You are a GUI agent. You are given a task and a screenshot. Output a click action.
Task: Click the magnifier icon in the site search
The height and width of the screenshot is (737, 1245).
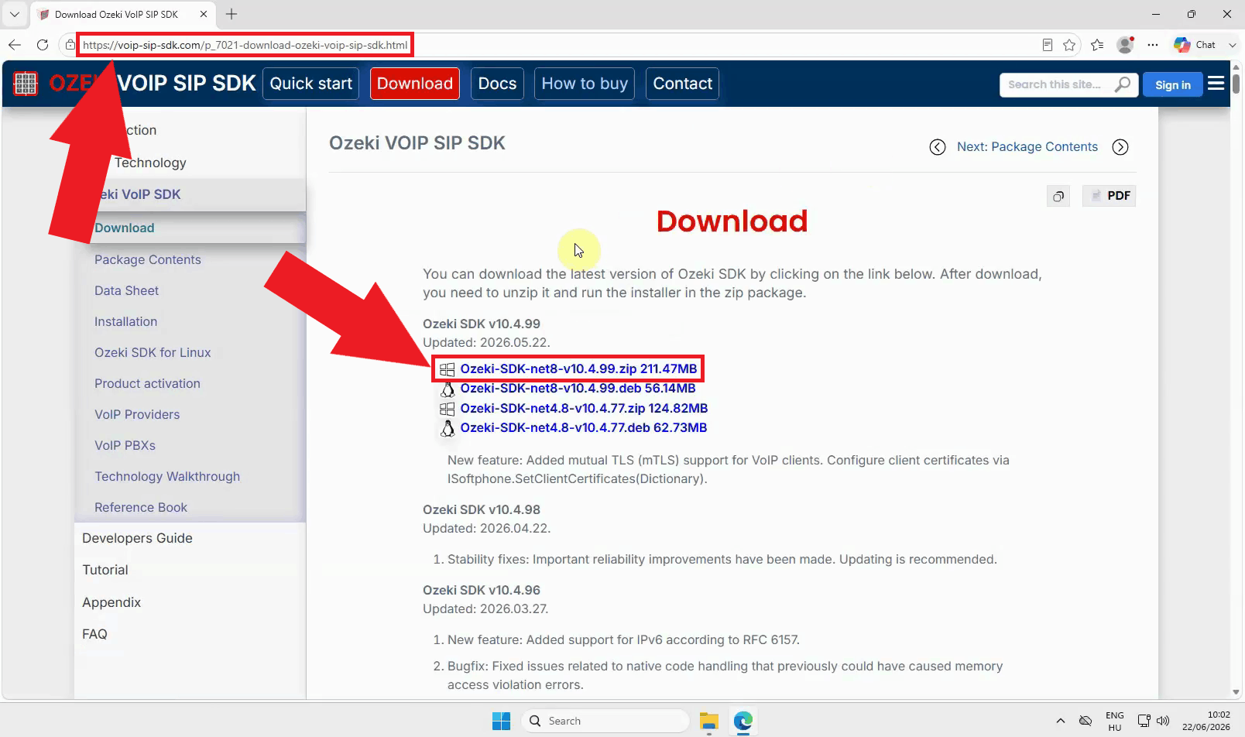coord(1123,84)
